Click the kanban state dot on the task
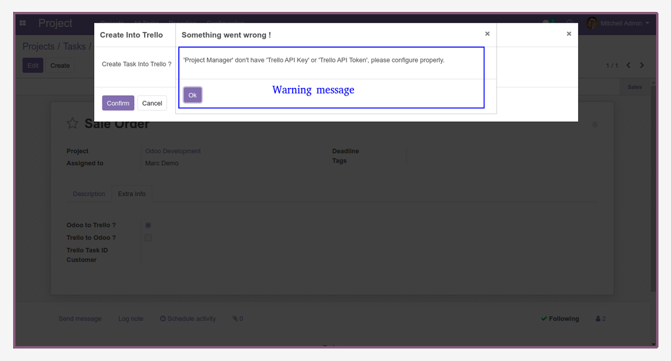Screen dimensions: 671x361 [x=595, y=125]
